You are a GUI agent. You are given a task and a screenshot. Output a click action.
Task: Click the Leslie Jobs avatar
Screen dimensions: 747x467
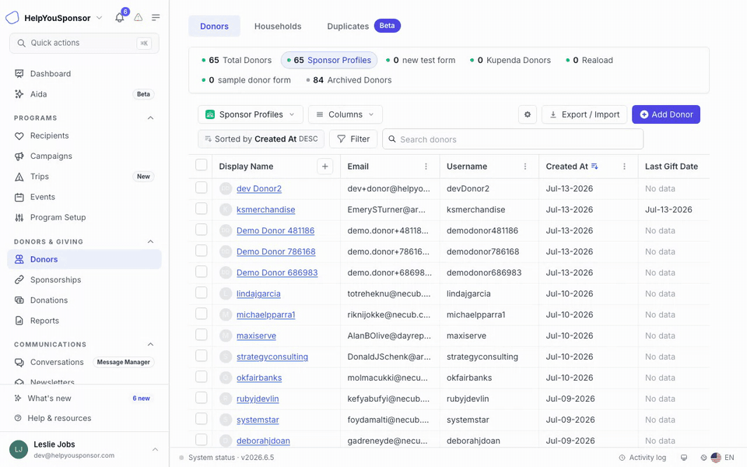coord(19,449)
